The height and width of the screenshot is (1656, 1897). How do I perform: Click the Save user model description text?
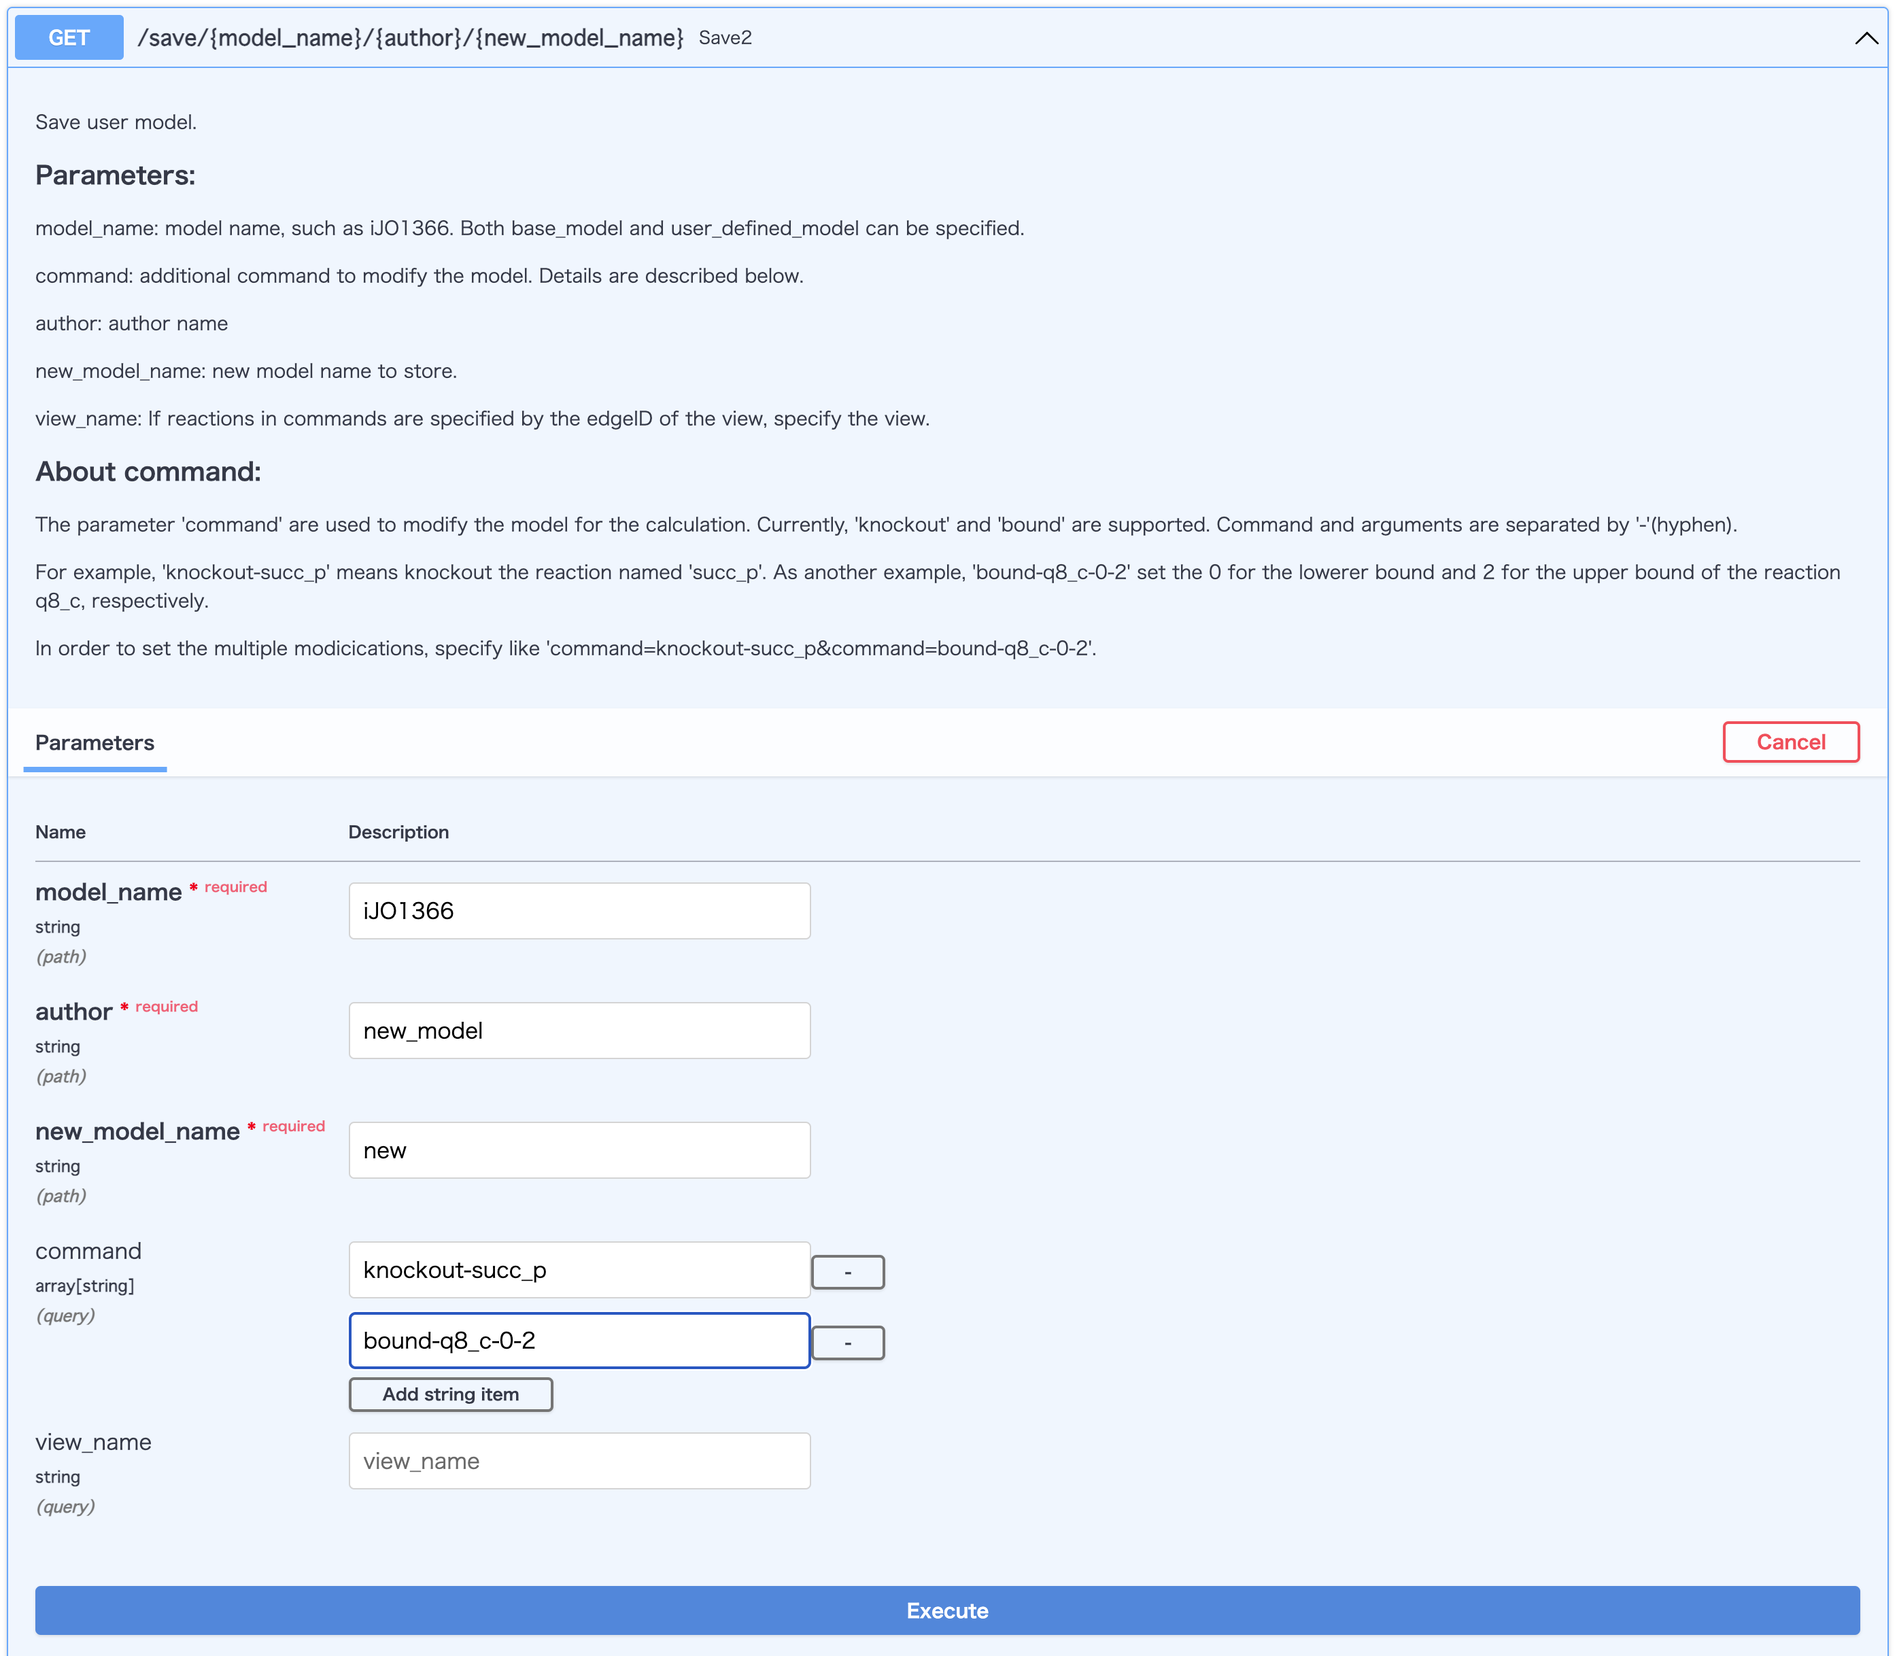point(116,122)
